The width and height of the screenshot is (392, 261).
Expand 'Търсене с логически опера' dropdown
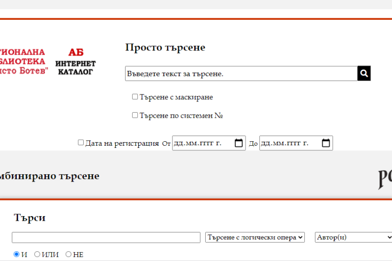255,238
